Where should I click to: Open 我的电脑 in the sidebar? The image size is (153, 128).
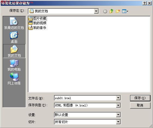[x=14, y=65]
